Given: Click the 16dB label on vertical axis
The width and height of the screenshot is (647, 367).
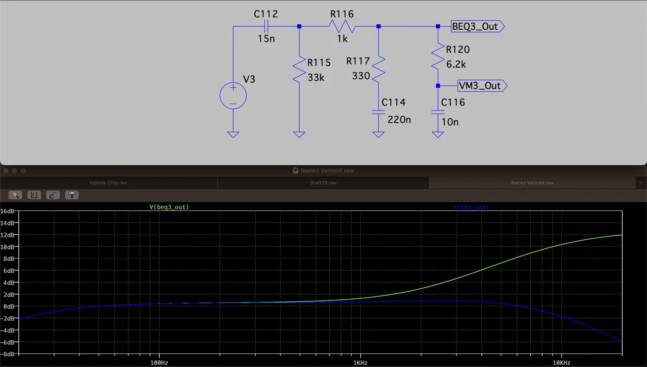Looking at the screenshot, I should (x=8, y=211).
